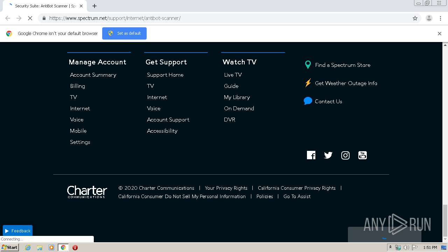
Task: Open TV under Get Support
Action: click(150, 86)
